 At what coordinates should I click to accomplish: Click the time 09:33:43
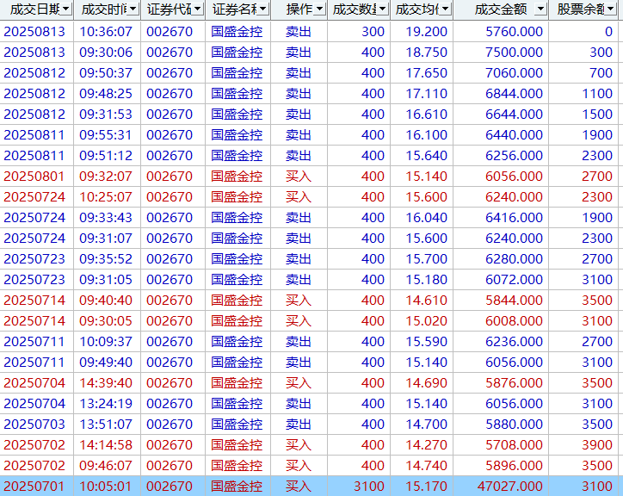pos(106,218)
